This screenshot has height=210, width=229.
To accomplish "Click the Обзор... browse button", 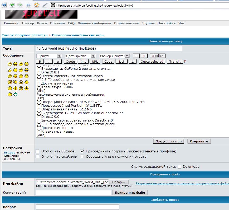I will 119,182.
